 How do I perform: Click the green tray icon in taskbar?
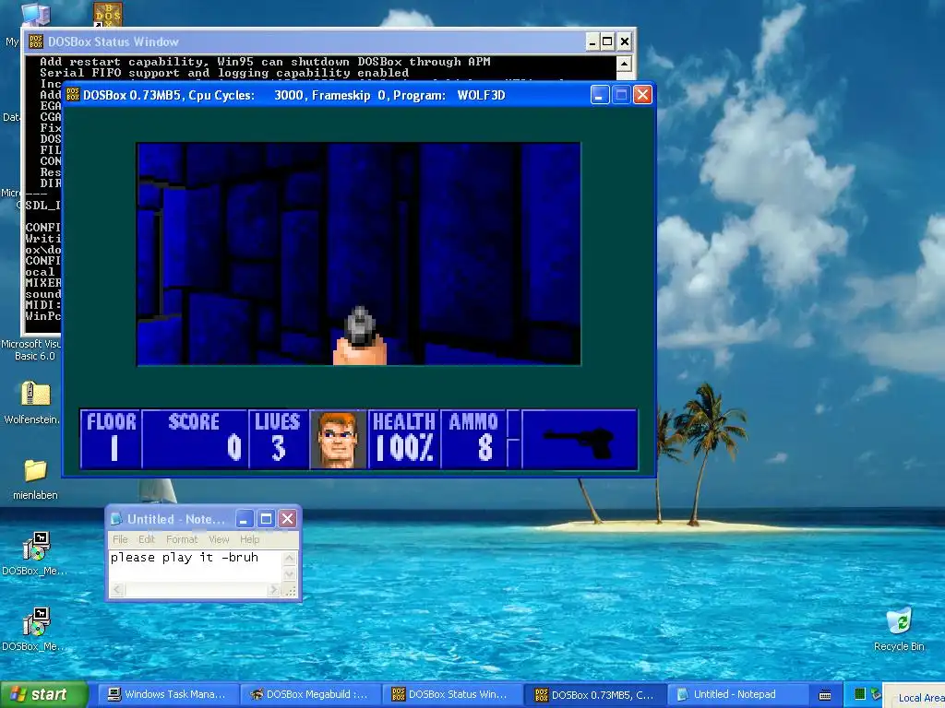coord(860,694)
